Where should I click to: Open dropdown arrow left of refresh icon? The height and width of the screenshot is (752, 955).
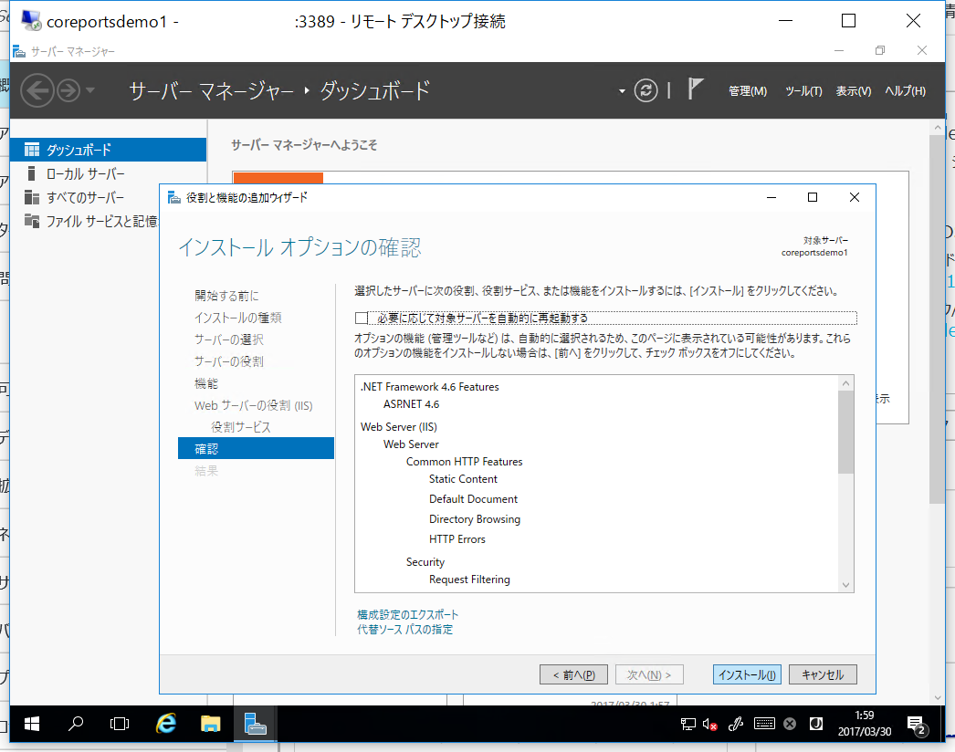[622, 91]
